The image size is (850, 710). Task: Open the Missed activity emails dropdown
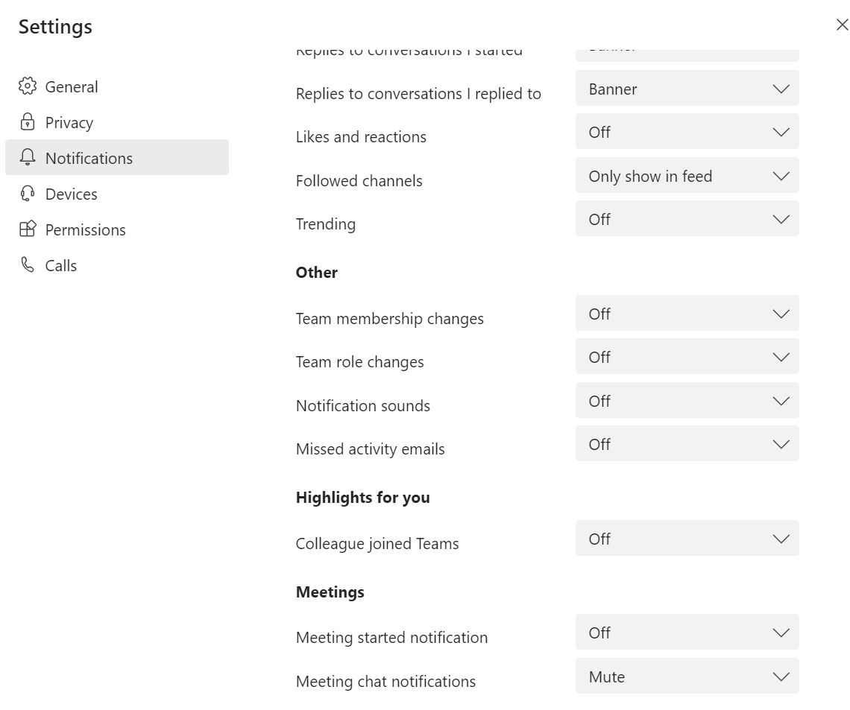click(687, 444)
